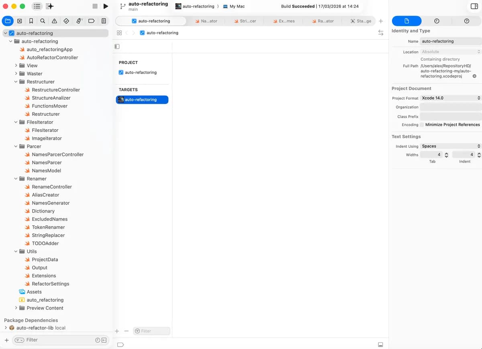Choose the My Mac run destination
The width and height of the screenshot is (482, 349).
[x=234, y=6]
